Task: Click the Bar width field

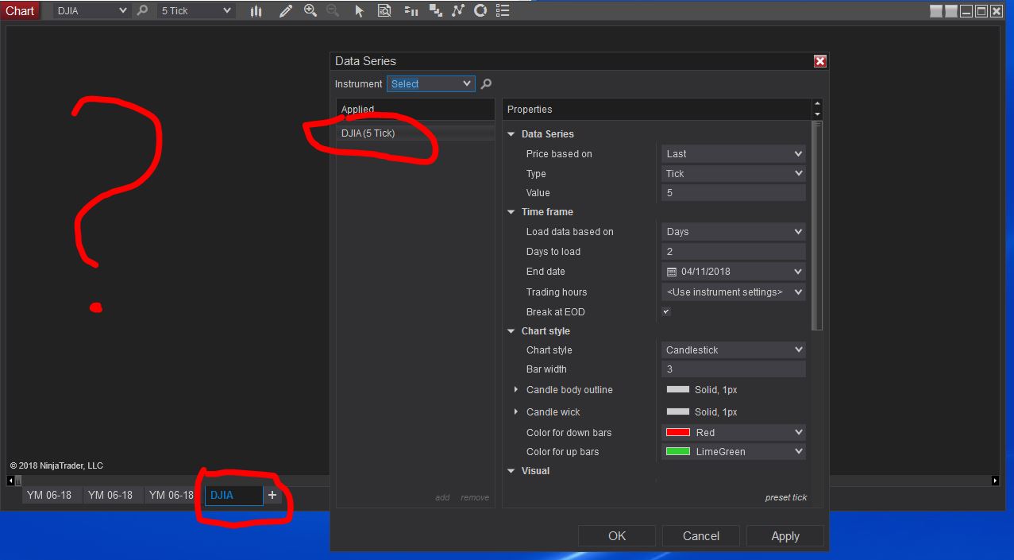Action: (x=734, y=369)
